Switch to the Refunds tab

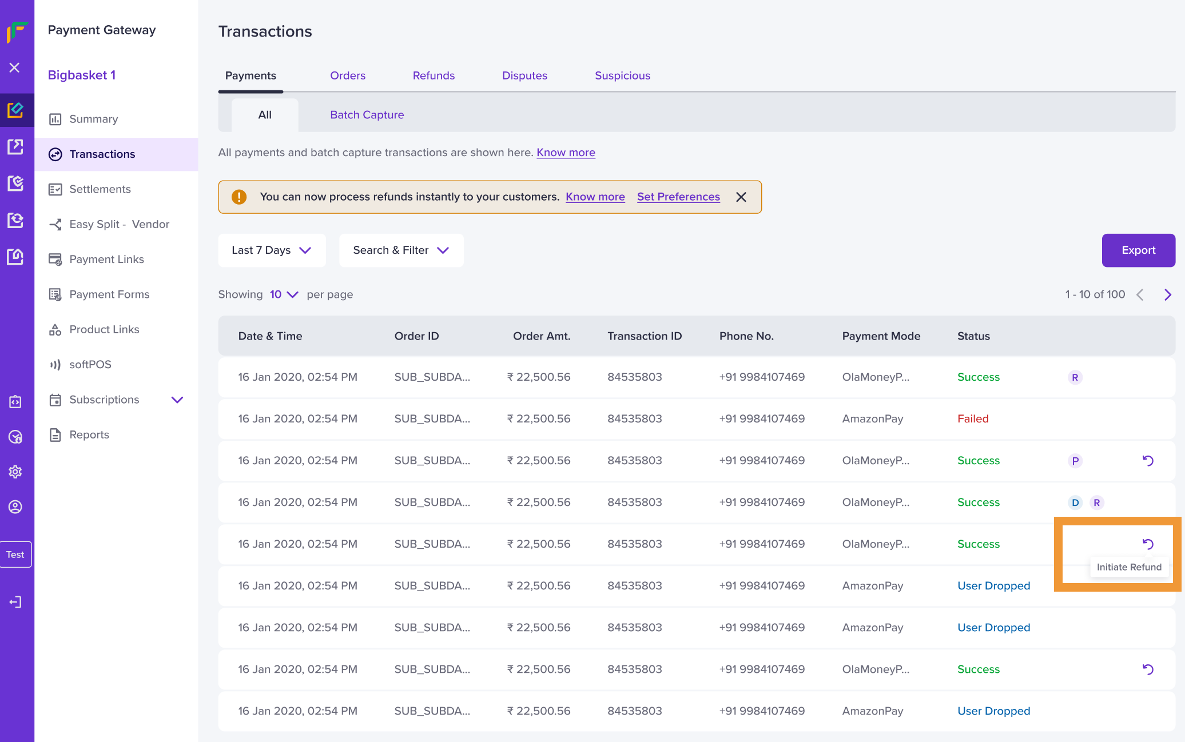pos(434,75)
